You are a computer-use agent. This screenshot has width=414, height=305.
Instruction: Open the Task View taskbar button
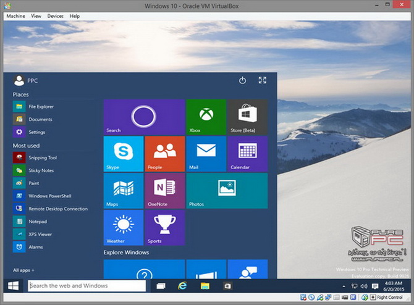pos(161,286)
